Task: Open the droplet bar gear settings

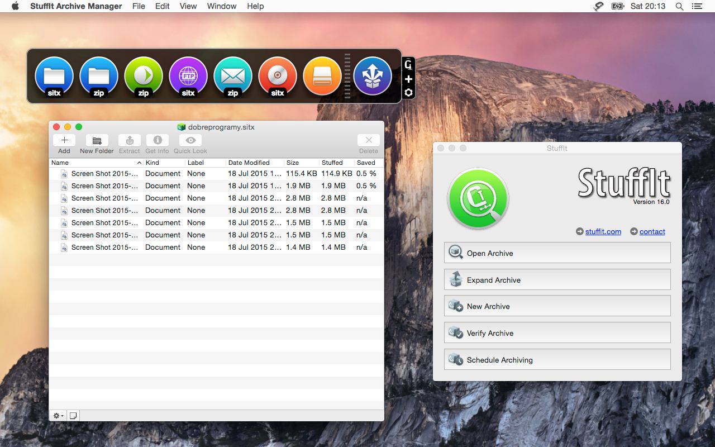Action: click(x=408, y=92)
